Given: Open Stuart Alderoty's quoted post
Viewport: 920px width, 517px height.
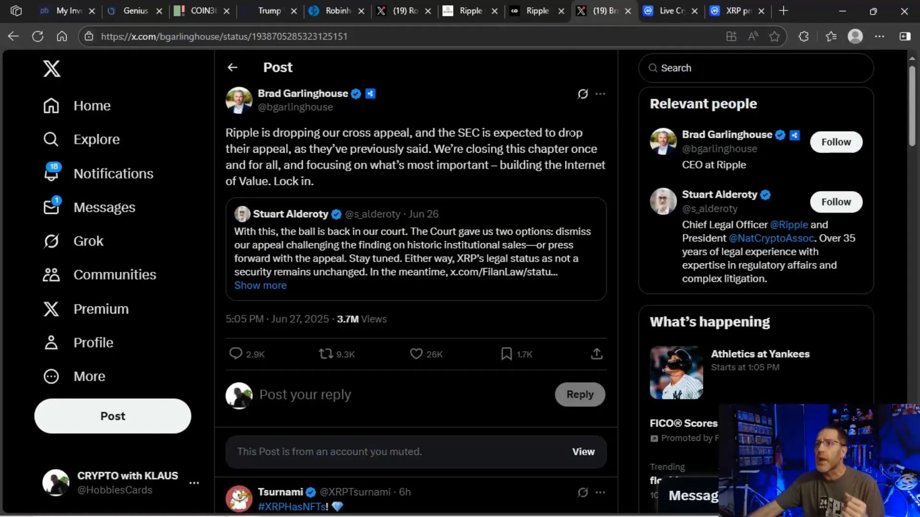Looking at the screenshot, I should point(416,249).
